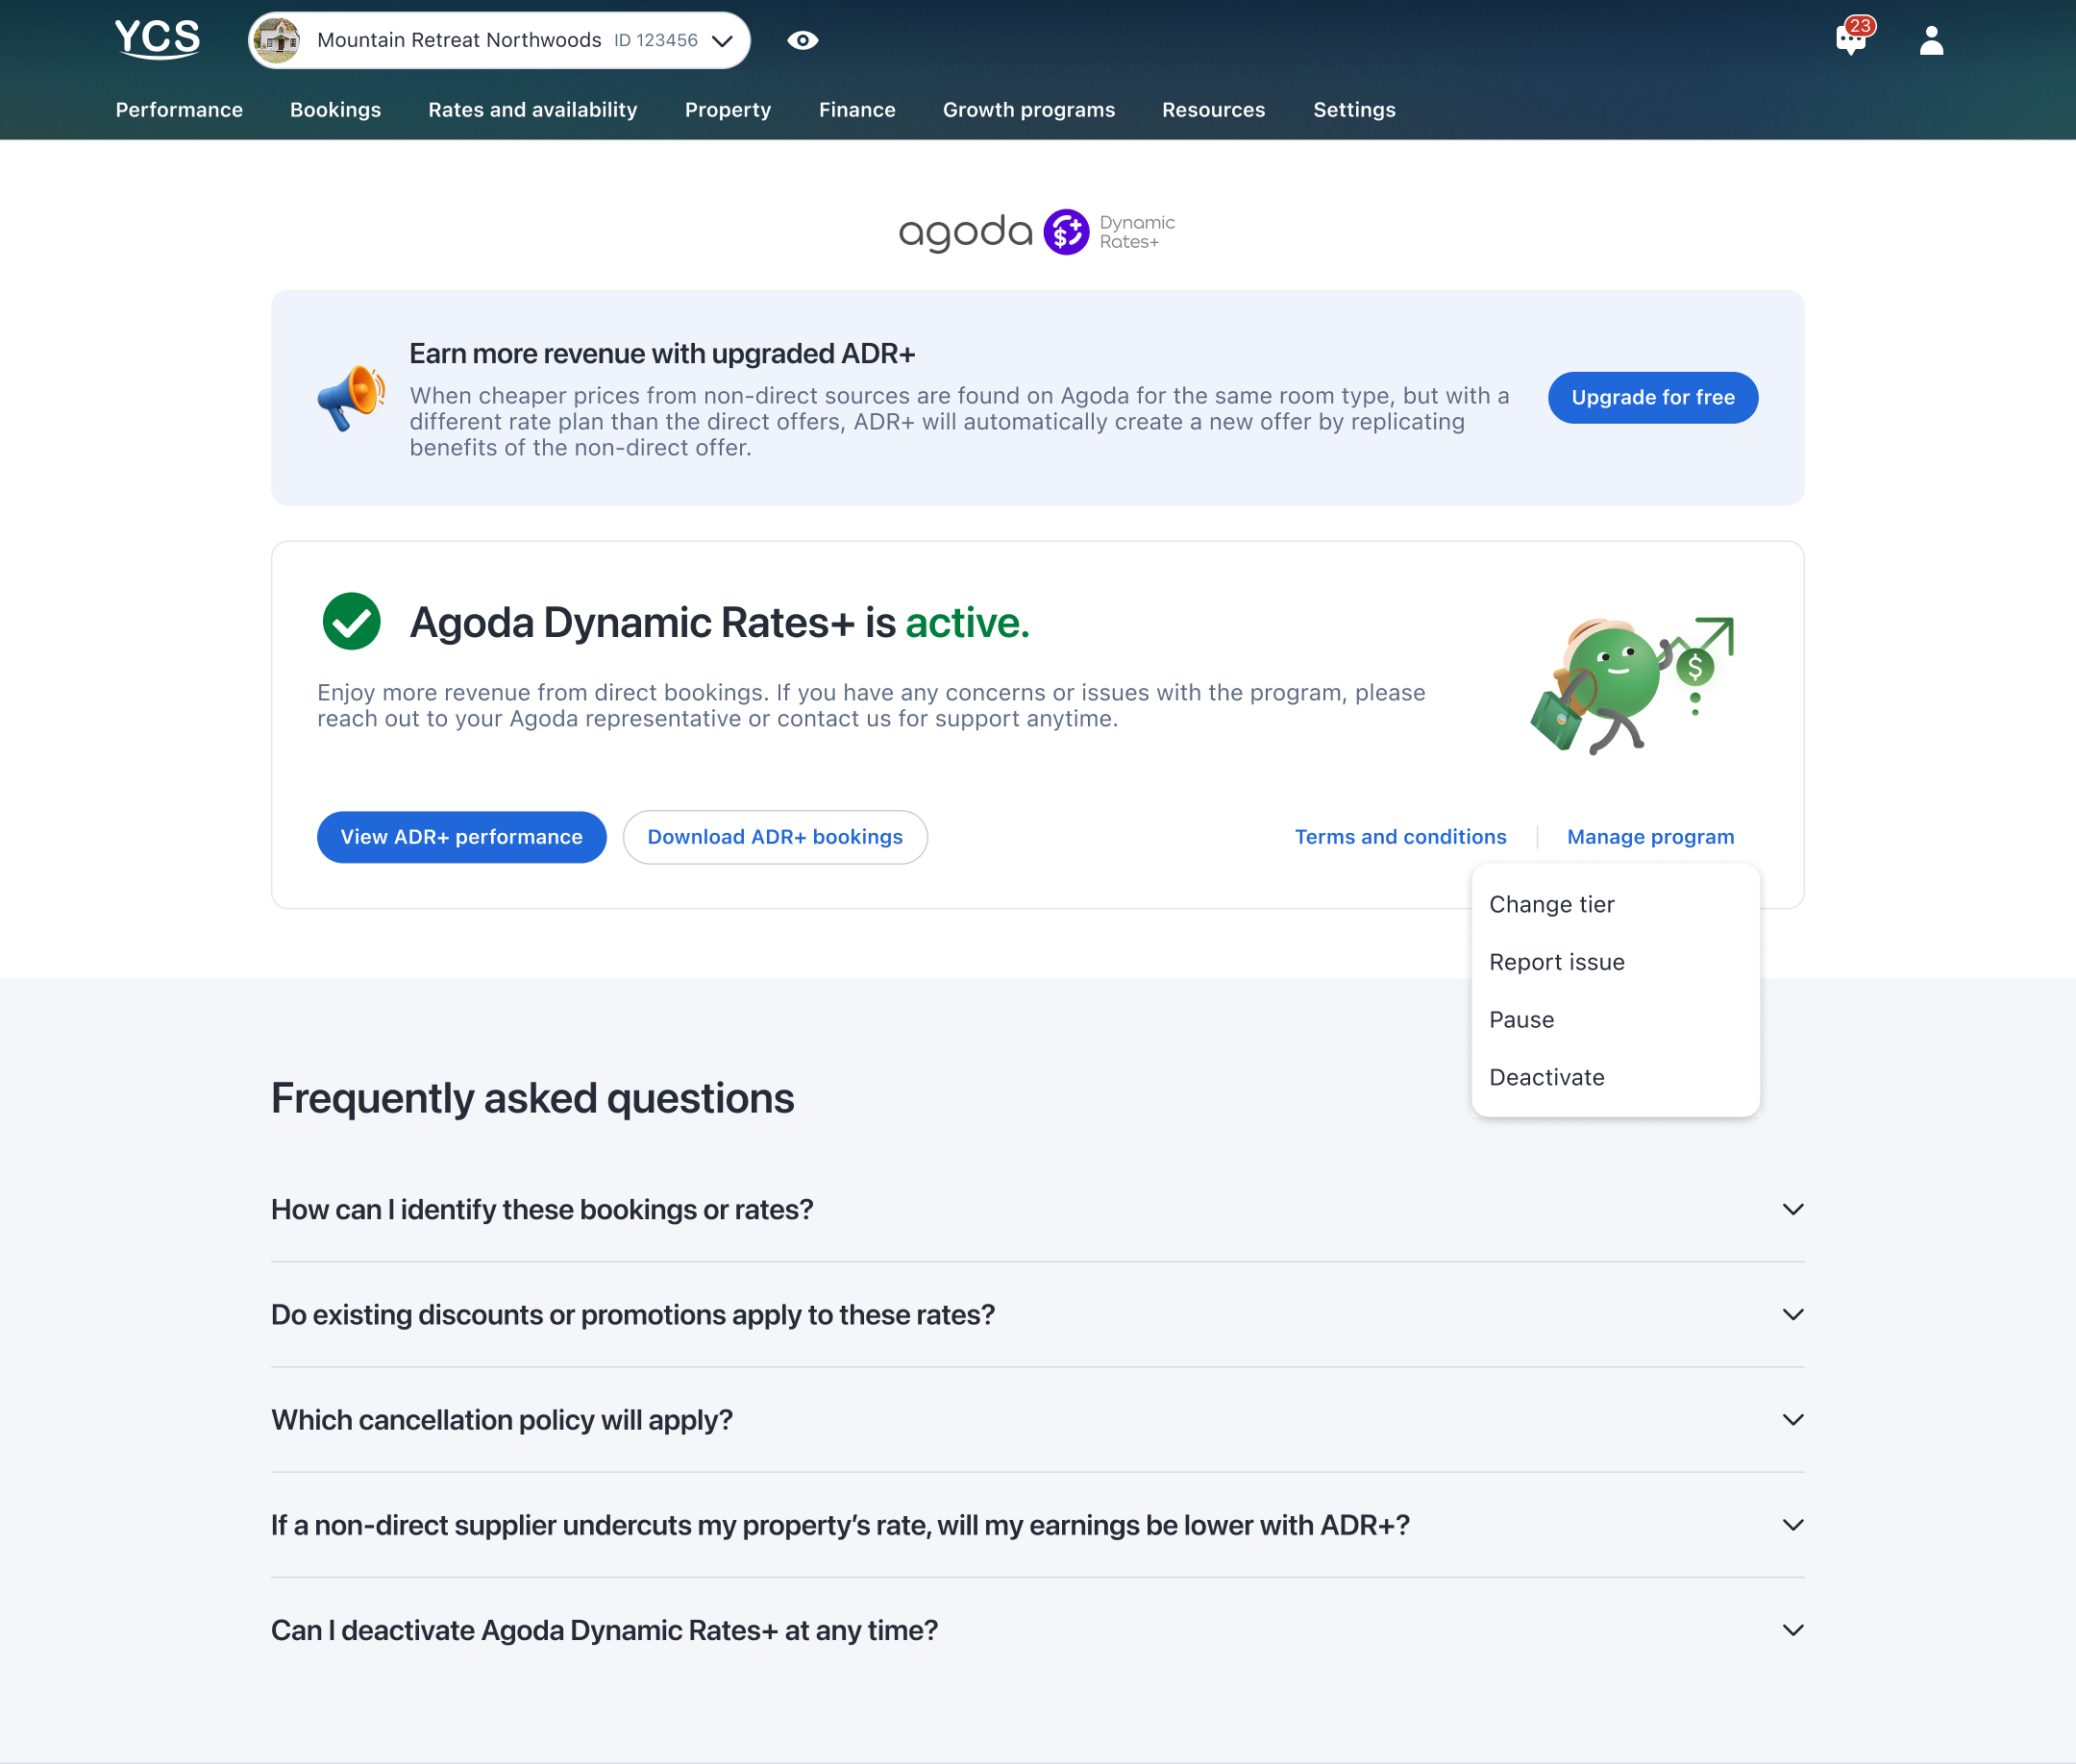Click 'View ADR+ performance'
The height and width of the screenshot is (1764, 2076).
point(461,837)
